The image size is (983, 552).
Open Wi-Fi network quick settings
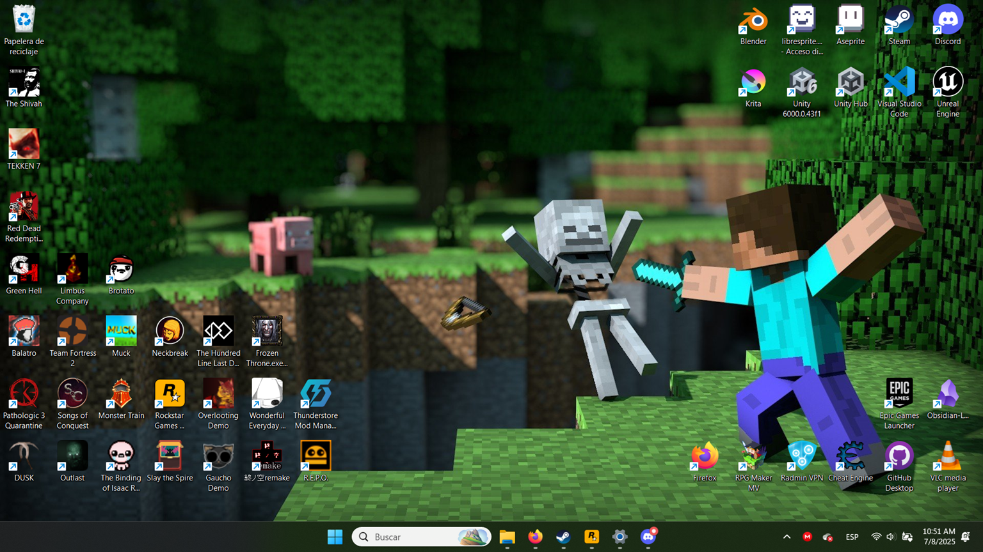[876, 537]
